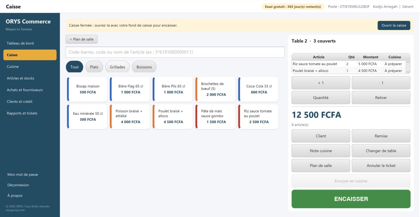Image resolution: width=420 pixels, height=217 pixels.
Task: Go back to Plan de salle
Action: click(x=82, y=39)
